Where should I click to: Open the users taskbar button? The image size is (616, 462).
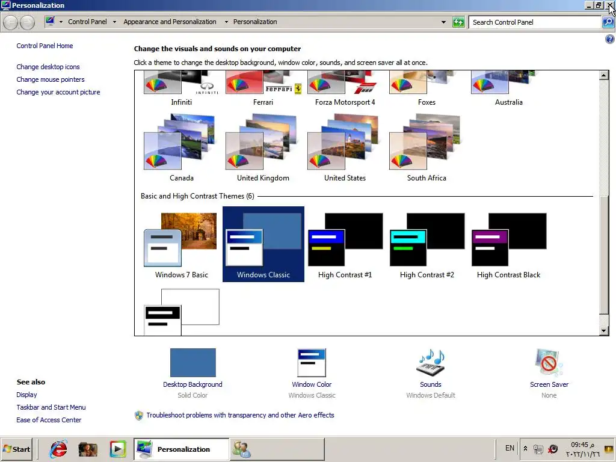[277, 449]
